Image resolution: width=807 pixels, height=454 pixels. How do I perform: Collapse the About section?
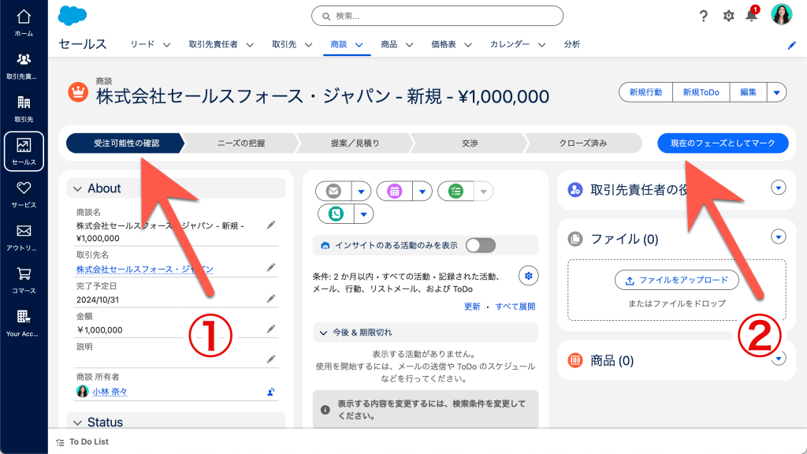78,189
